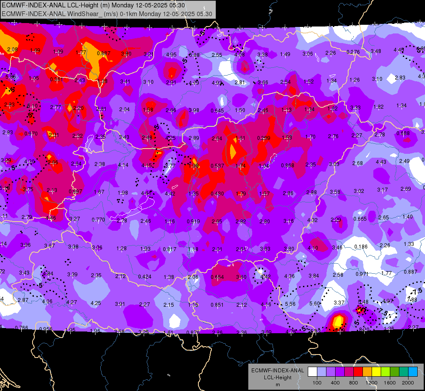
Task: Select the grid value 0.971
Action: pyautogui.click(x=362, y=274)
